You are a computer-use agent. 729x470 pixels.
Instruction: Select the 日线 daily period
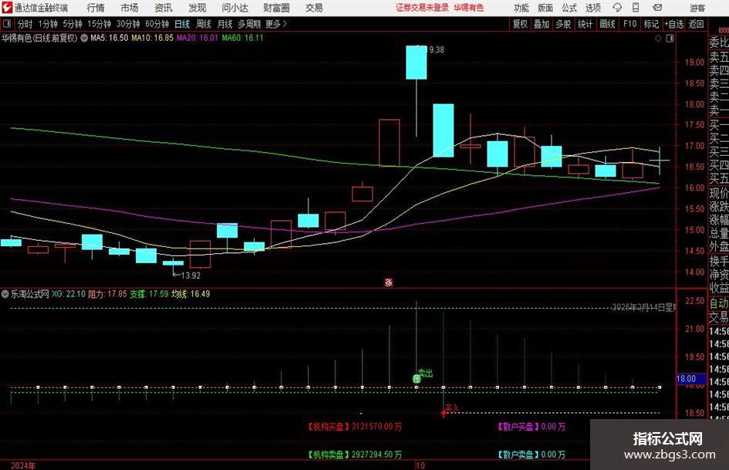tap(182, 24)
